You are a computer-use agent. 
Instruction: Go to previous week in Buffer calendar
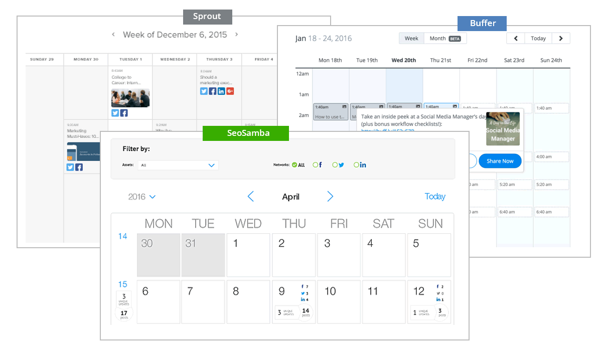(516, 38)
